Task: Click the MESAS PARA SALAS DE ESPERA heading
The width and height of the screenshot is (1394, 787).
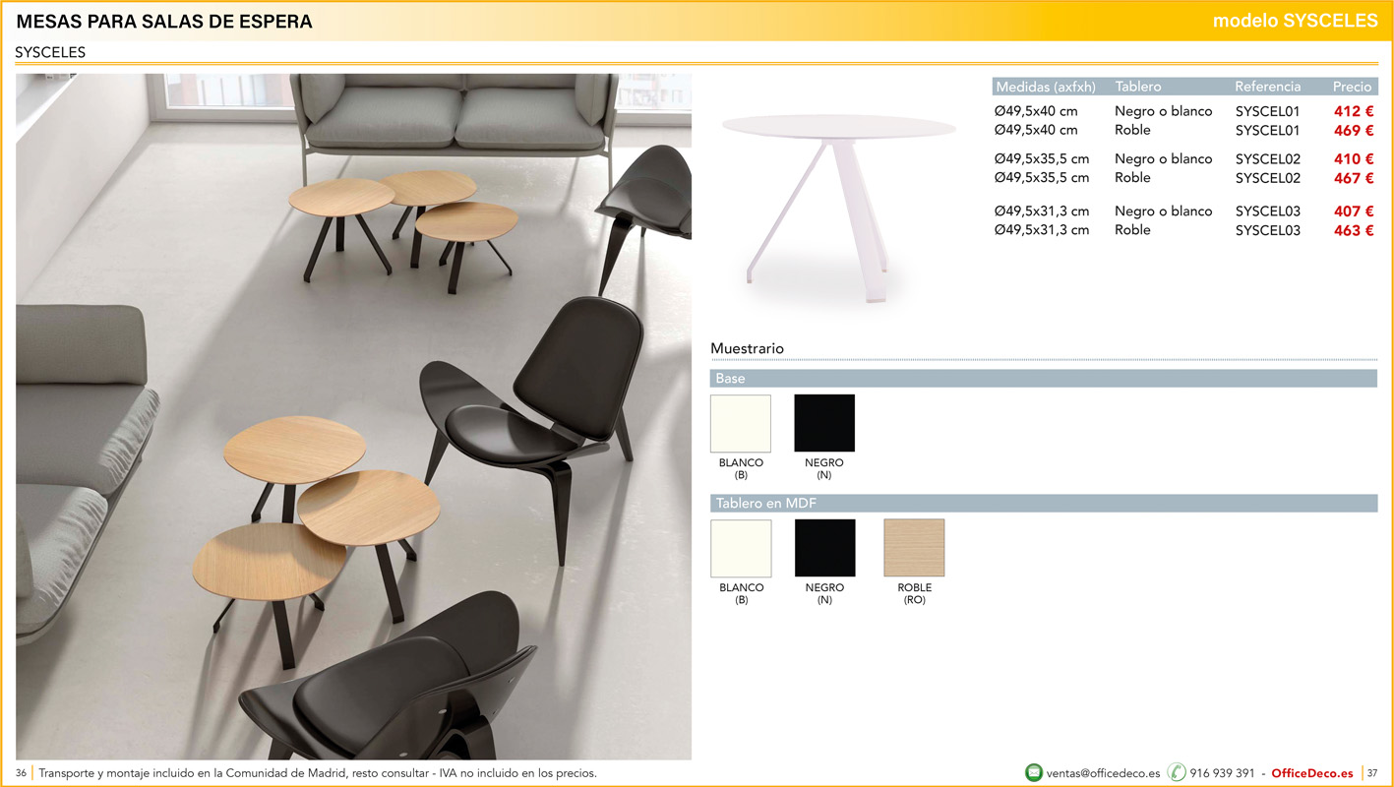Action: tap(164, 22)
